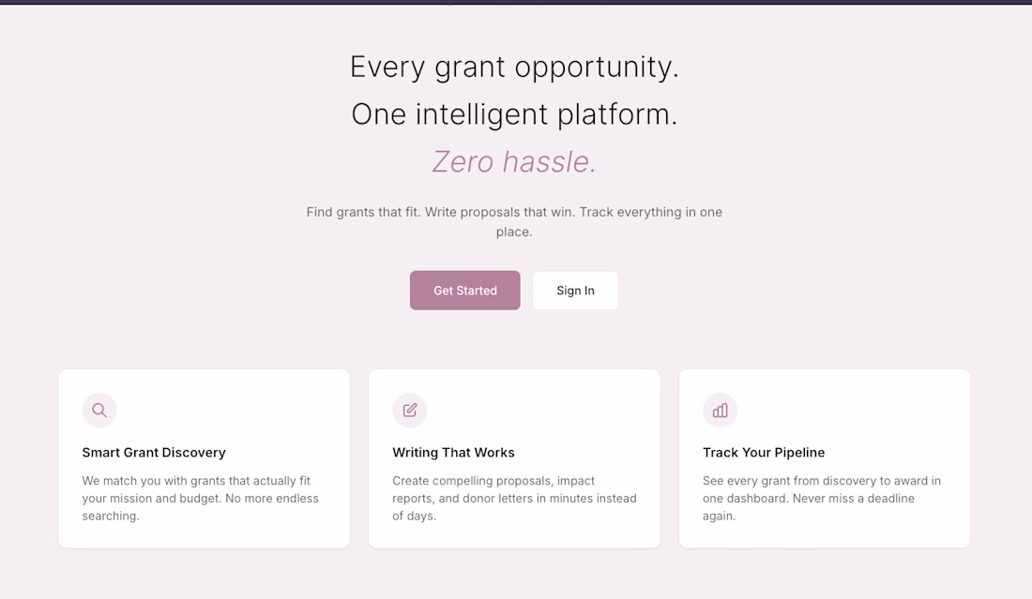Click the discovery-to-award dashboard description text

[x=821, y=498]
